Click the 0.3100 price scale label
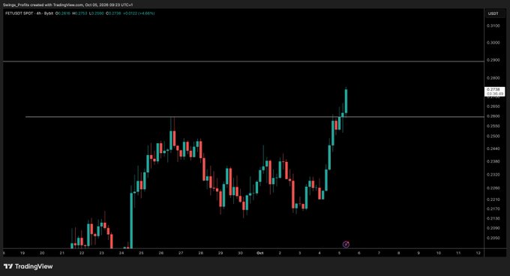The image size is (510, 276). tap(493, 25)
